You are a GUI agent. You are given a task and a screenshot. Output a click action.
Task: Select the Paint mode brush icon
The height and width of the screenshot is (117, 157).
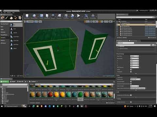tap(7, 18)
